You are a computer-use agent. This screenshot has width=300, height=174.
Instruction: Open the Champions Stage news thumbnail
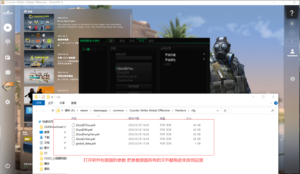(x=39, y=22)
